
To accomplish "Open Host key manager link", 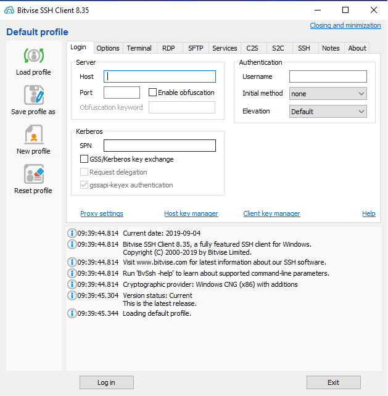I will coord(191,213).
